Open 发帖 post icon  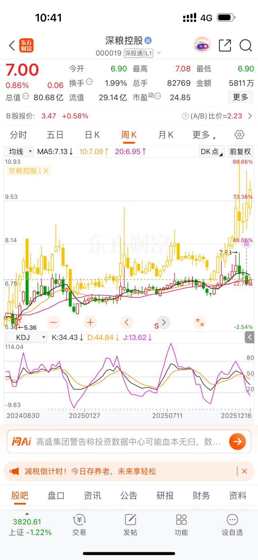[x=130, y=525]
